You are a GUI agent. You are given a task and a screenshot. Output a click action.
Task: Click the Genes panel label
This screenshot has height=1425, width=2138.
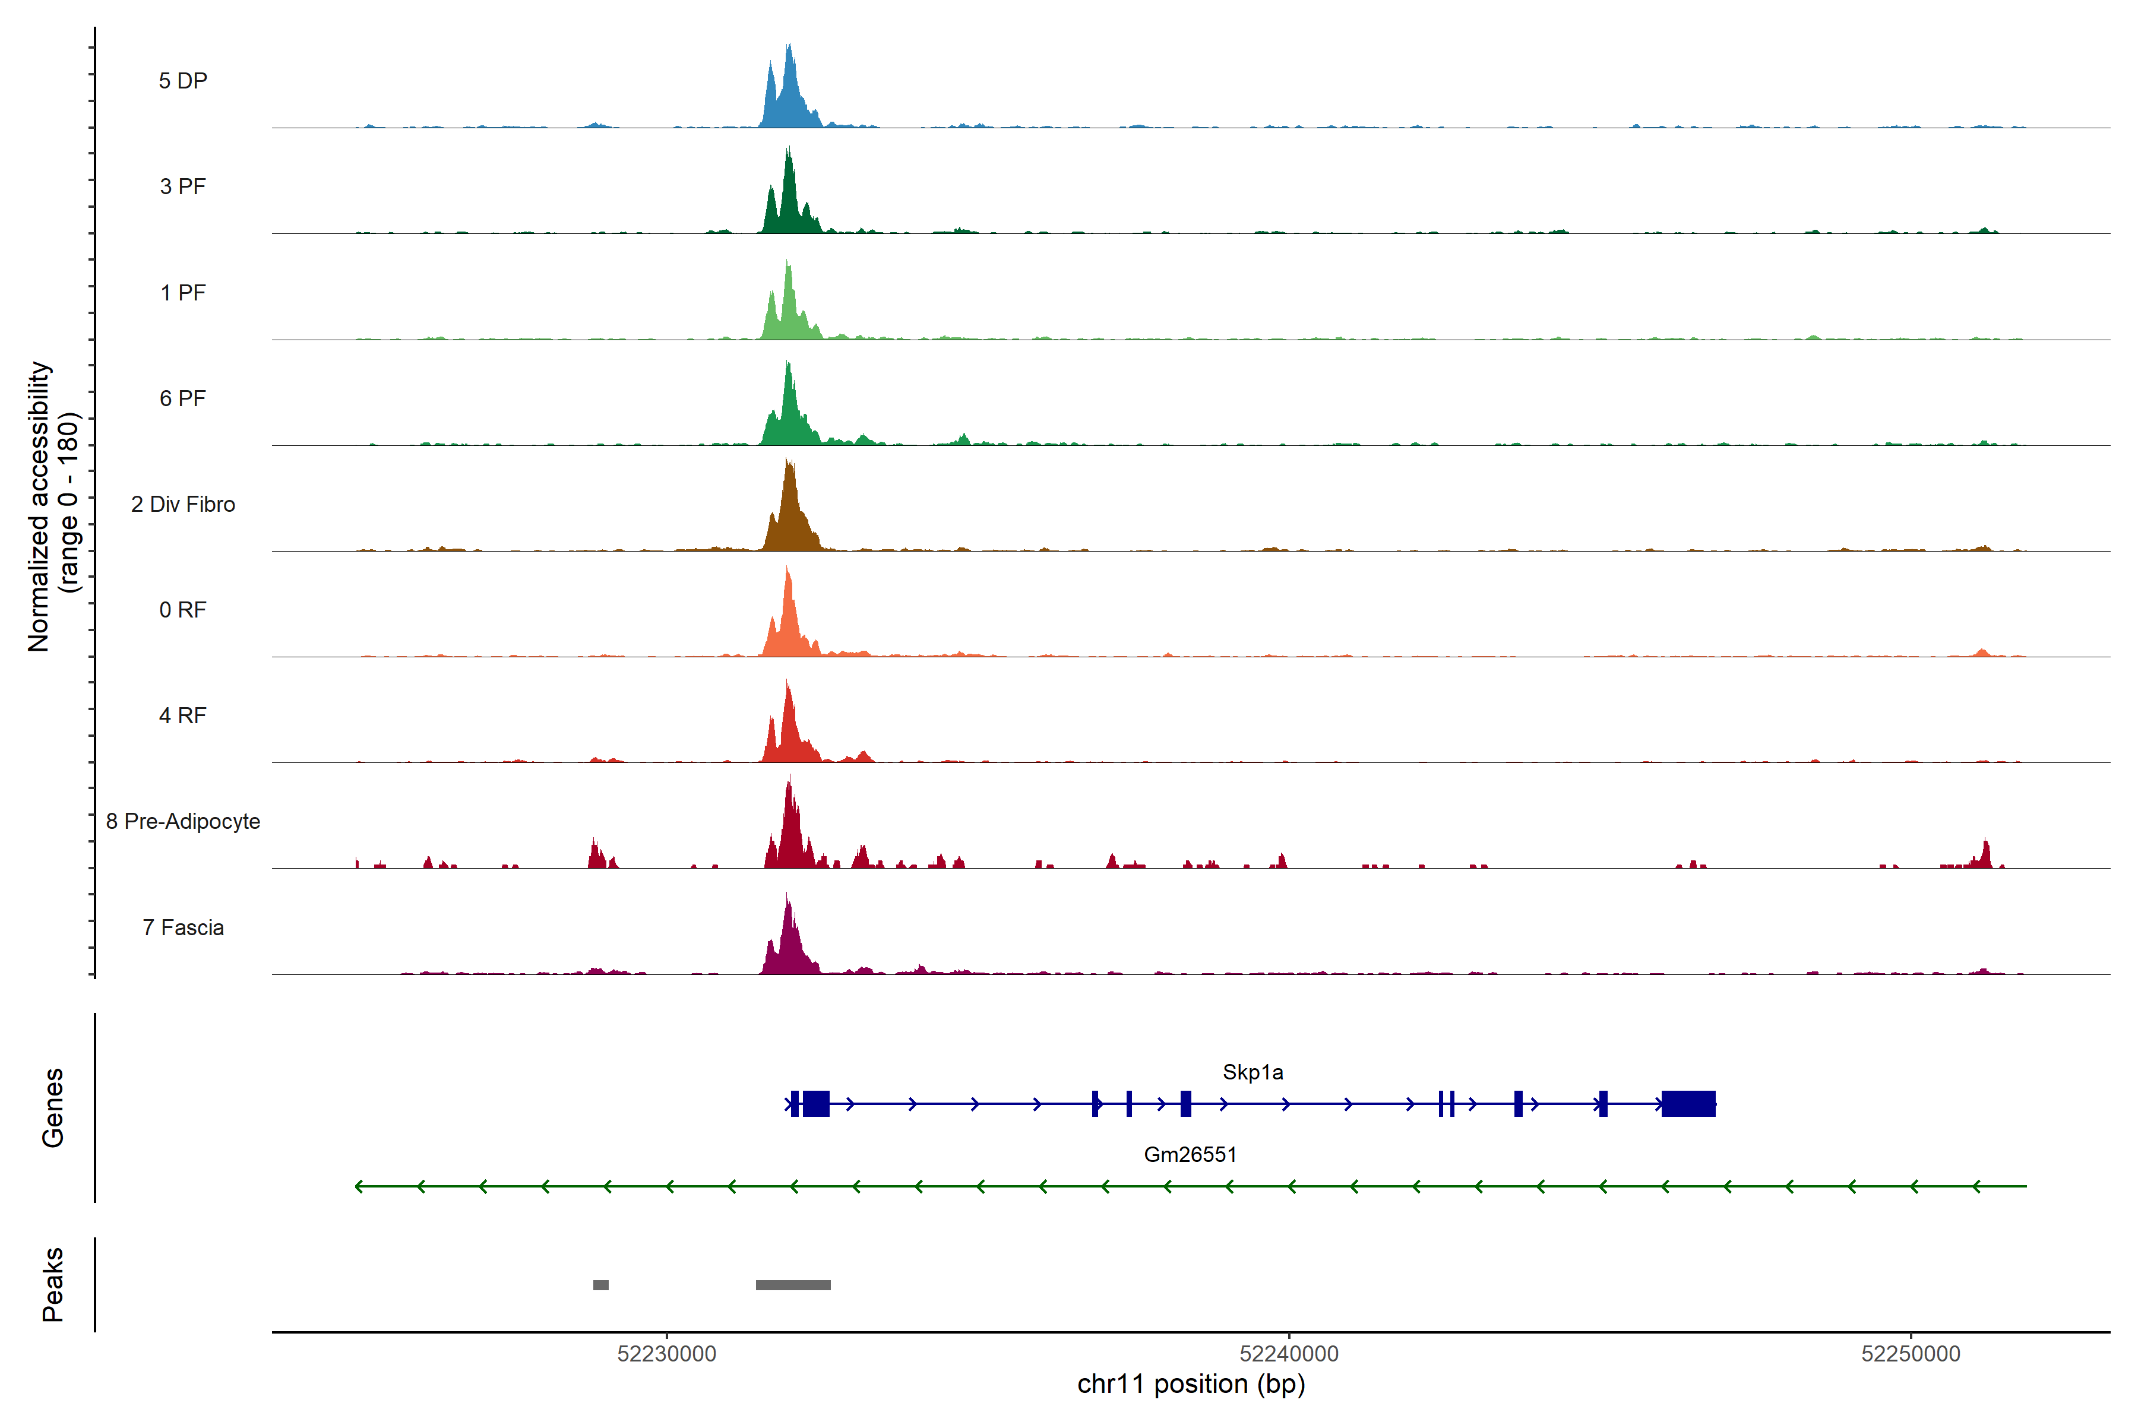point(53,1108)
